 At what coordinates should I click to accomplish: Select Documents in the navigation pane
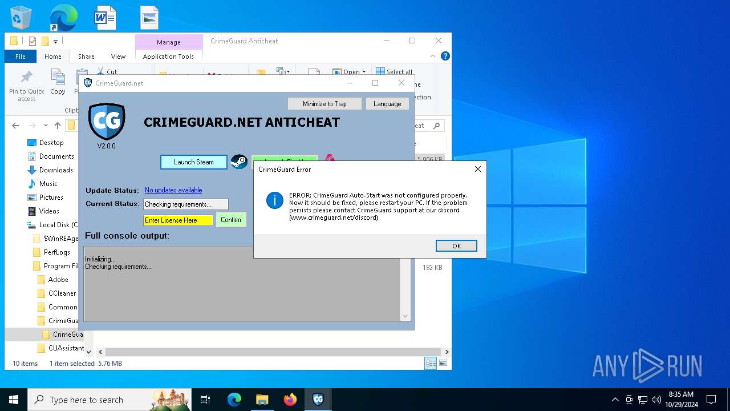tap(56, 156)
